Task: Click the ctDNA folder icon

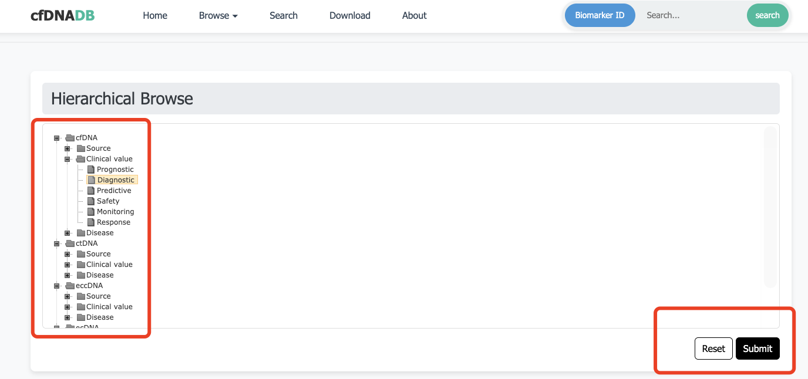Action: 70,243
